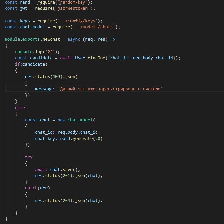Click the keys variable name in its const declaration
224x224 pixels.
click(x=25, y=21)
